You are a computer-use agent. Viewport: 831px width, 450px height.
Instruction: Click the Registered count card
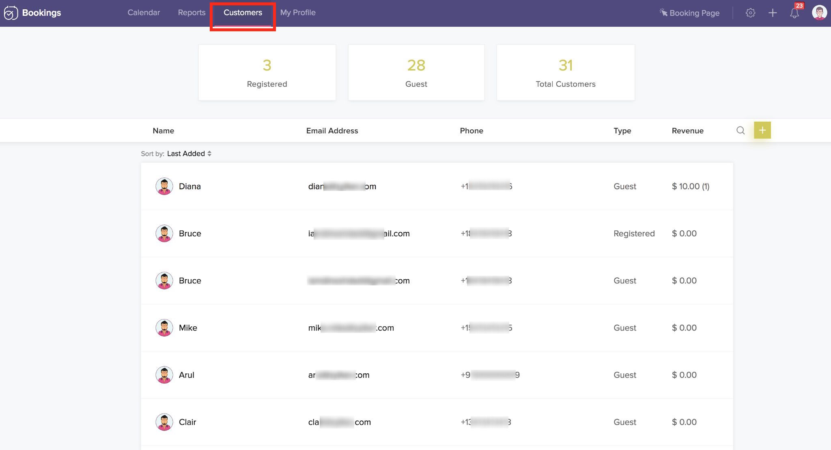coord(267,73)
